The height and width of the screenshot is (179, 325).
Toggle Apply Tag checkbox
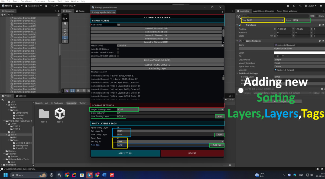[118, 138]
